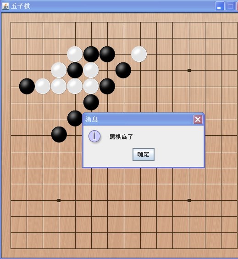Click the lower-left star point on the board
Viewport: 238px width, 259px height.
coord(59,200)
